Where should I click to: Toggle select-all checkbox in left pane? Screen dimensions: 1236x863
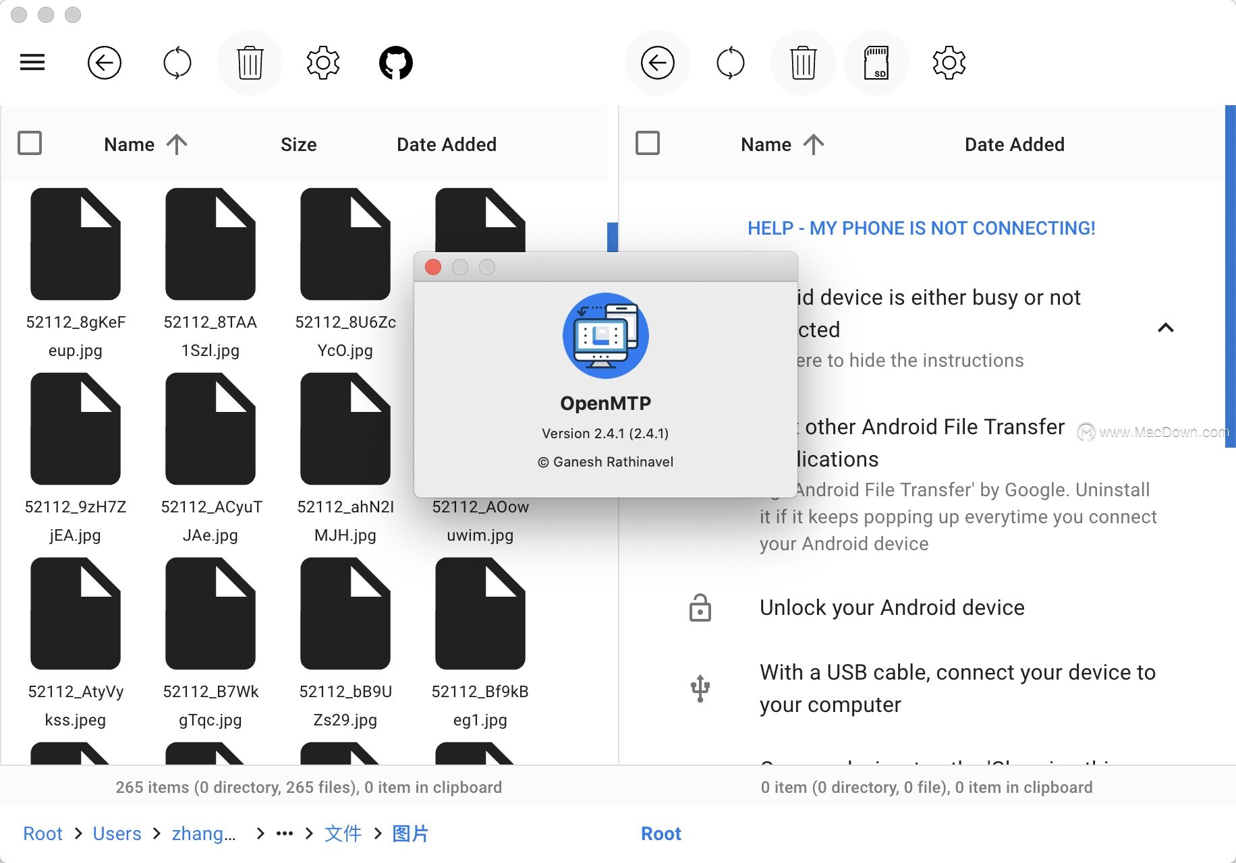pos(30,143)
